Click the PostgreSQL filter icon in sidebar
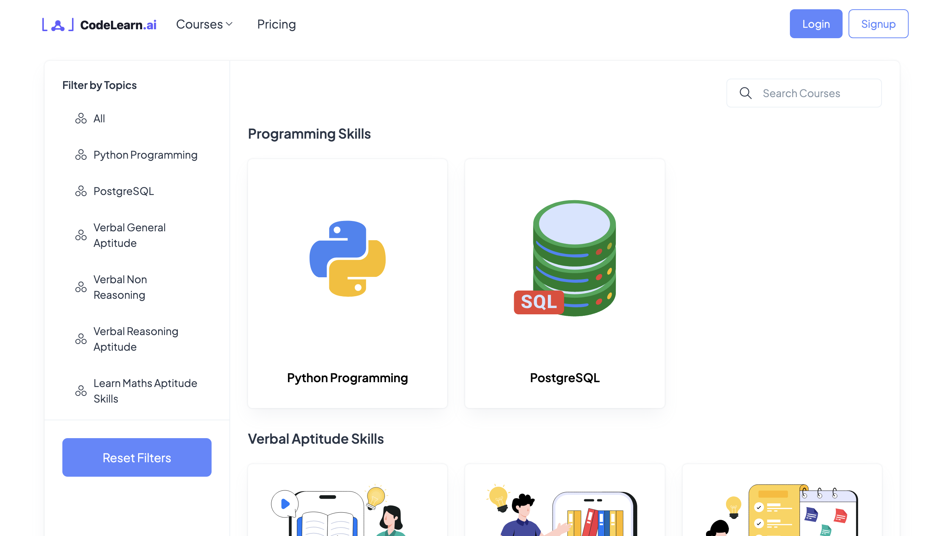The height and width of the screenshot is (536, 948). pyautogui.click(x=81, y=191)
